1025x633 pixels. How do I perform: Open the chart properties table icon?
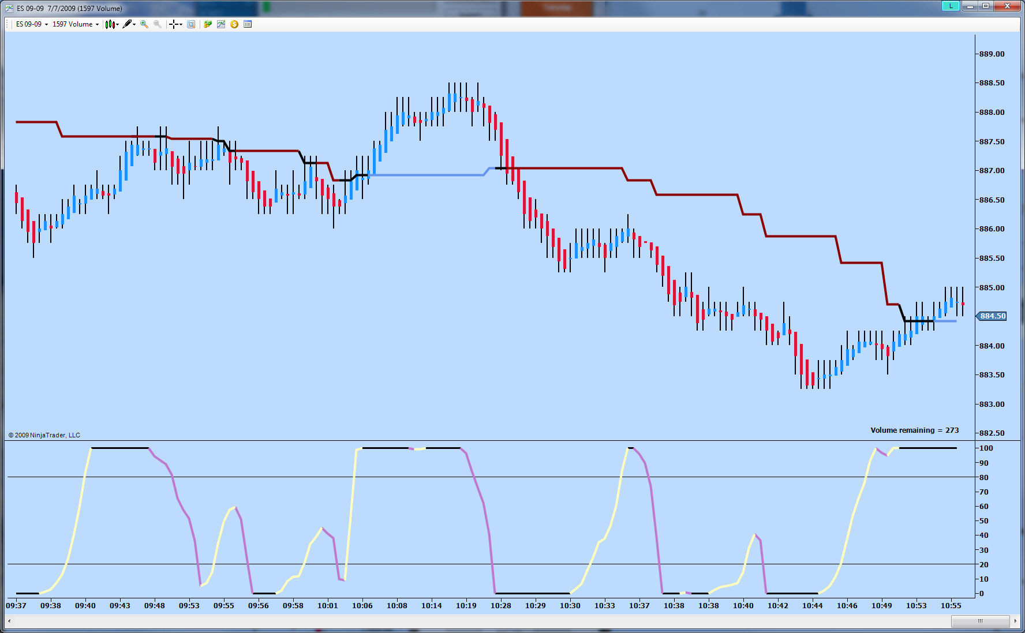pos(248,24)
